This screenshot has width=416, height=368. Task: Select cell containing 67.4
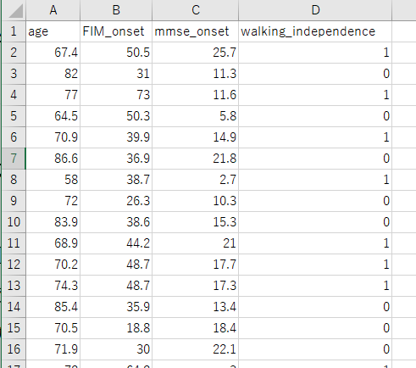(53, 53)
